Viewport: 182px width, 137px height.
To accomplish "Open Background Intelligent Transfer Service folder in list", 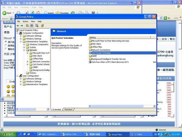I will [x=109, y=59].
